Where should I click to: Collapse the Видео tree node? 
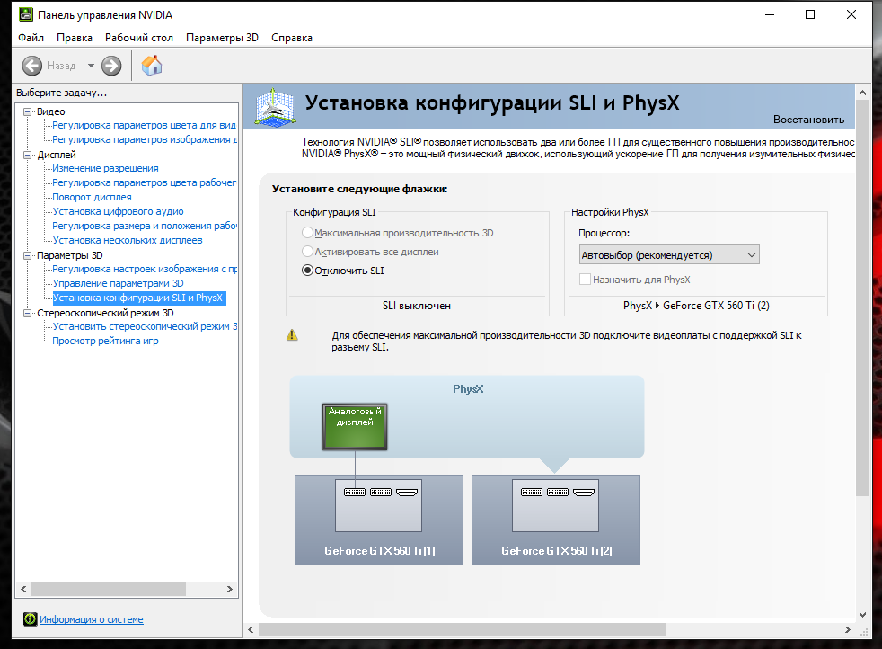click(27, 111)
